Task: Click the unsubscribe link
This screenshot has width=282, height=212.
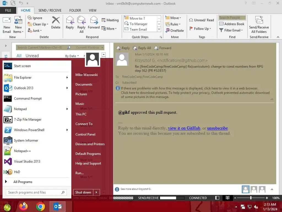Action: [x=217, y=128]
